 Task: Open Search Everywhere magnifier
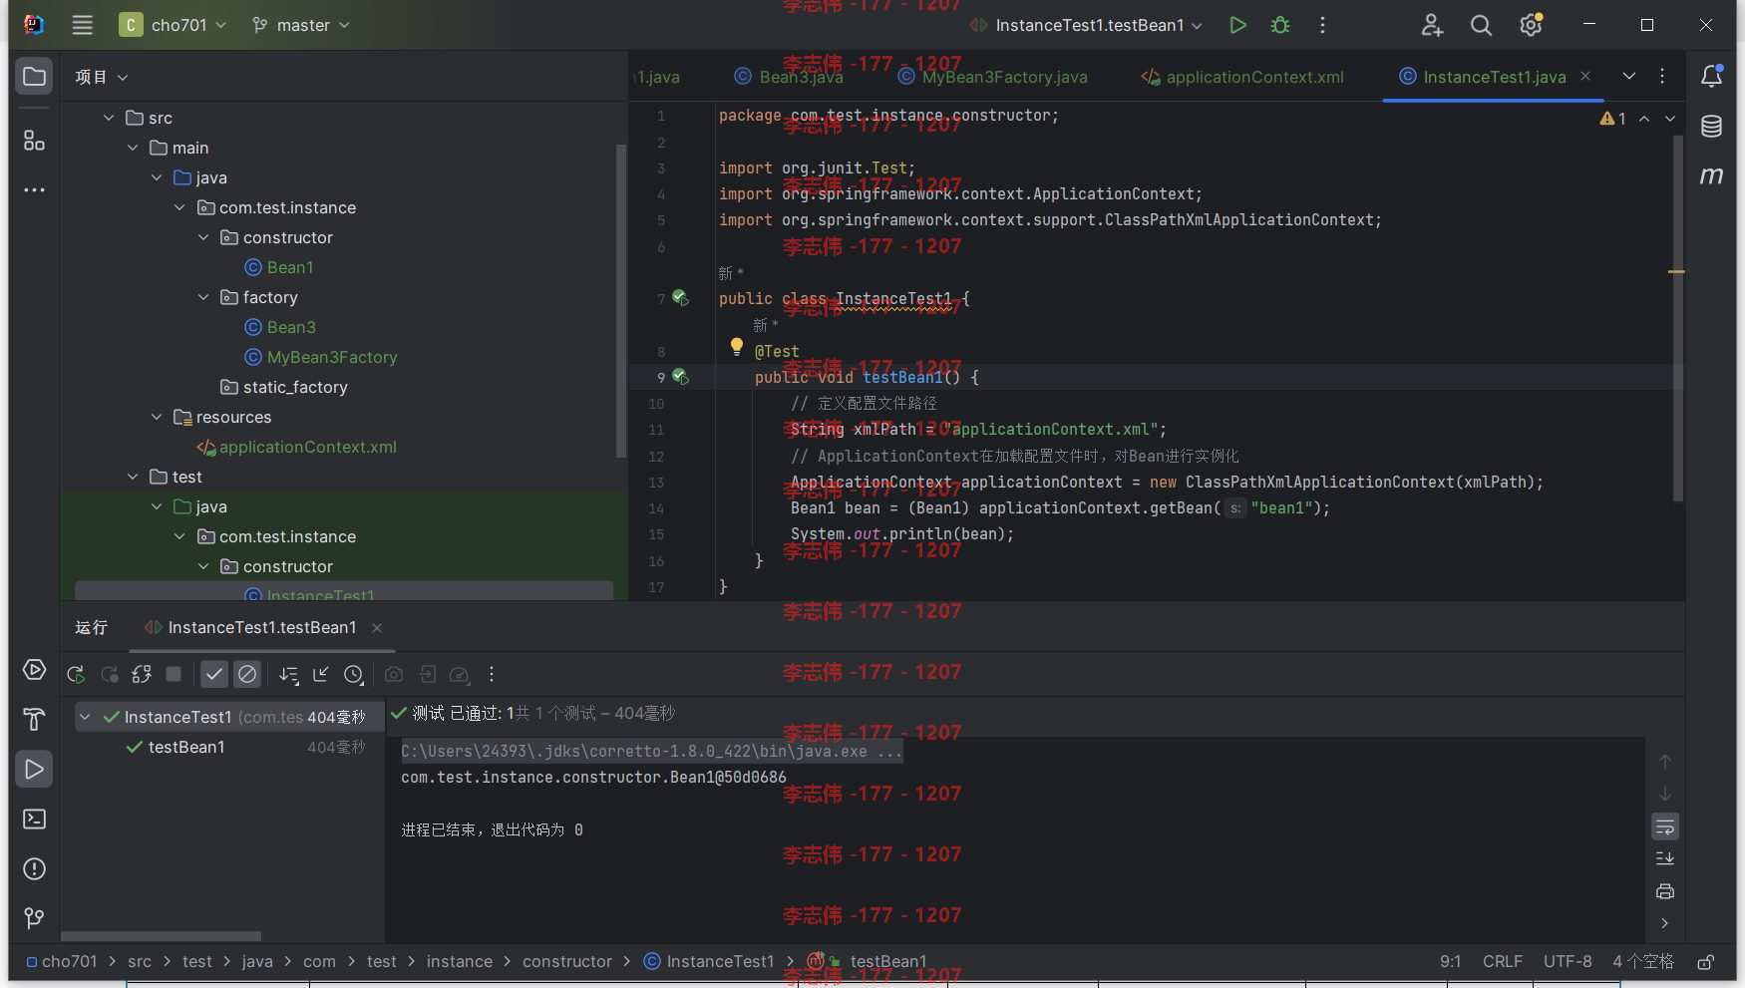pyautogui.click(x=1481, y=25)
